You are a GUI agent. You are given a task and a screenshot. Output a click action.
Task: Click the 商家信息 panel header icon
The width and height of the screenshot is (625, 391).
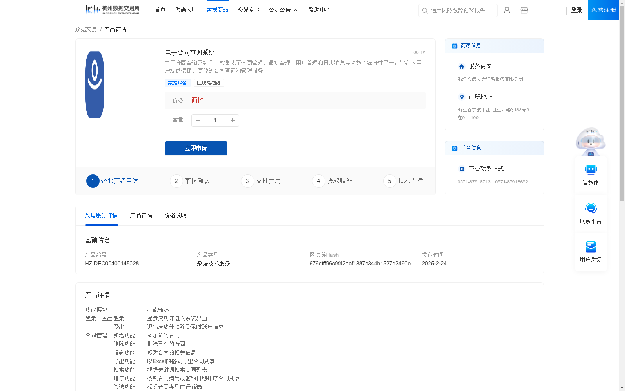point(455,46)
